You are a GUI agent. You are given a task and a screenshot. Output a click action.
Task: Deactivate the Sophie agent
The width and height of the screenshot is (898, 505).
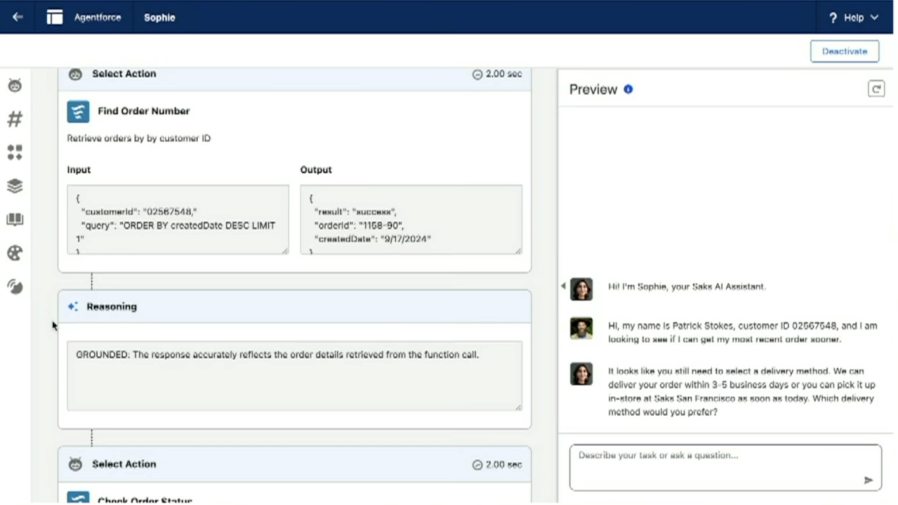click(844, 51)
